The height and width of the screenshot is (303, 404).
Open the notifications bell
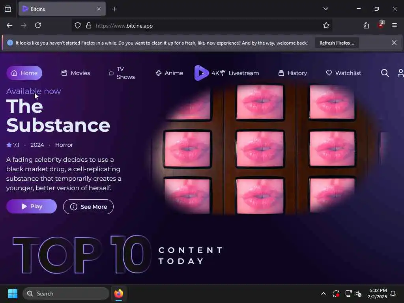pyautogui.click(x=393, y=294)
